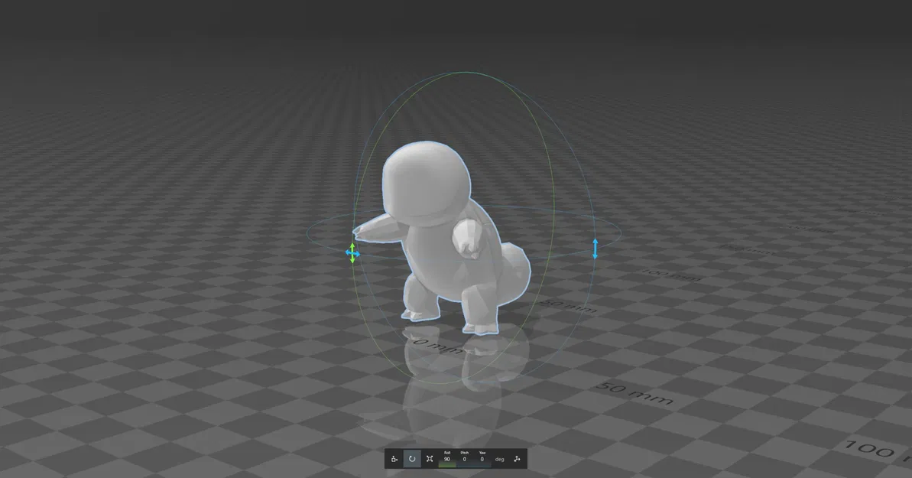Image resolution: width=912 pixels, height=478 pixels.
Task: Click the blue vertical arrow handle
Action: (x=595, y=249)
